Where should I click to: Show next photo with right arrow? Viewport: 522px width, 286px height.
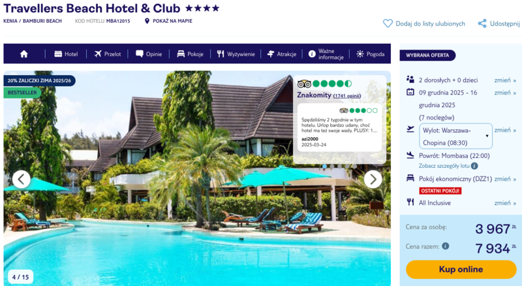point(373,180)
